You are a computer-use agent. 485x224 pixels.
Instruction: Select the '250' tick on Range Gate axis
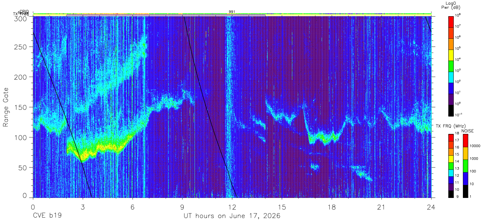click(x=20, y=47)
